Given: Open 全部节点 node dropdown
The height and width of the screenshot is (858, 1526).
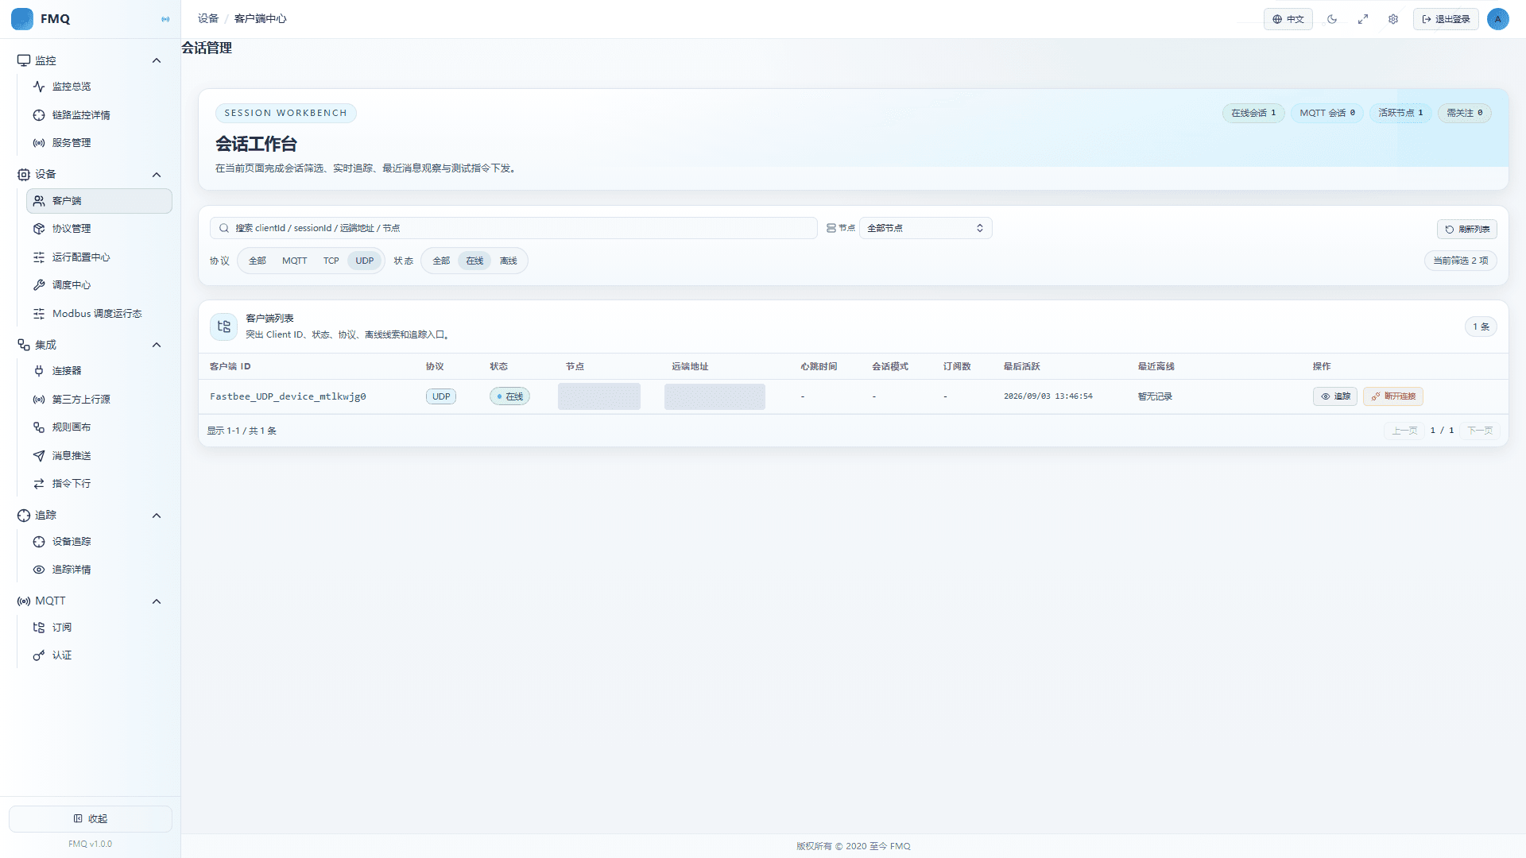Looking at the screenshot, I should coord(925,228).
